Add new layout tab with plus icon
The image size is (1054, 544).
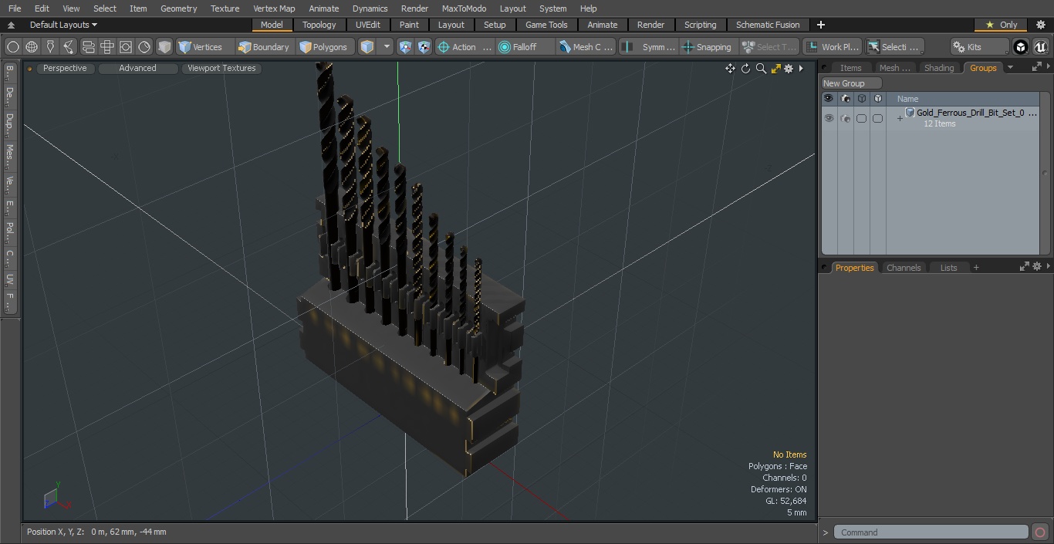pyautogui.click(x=820, y=25)
